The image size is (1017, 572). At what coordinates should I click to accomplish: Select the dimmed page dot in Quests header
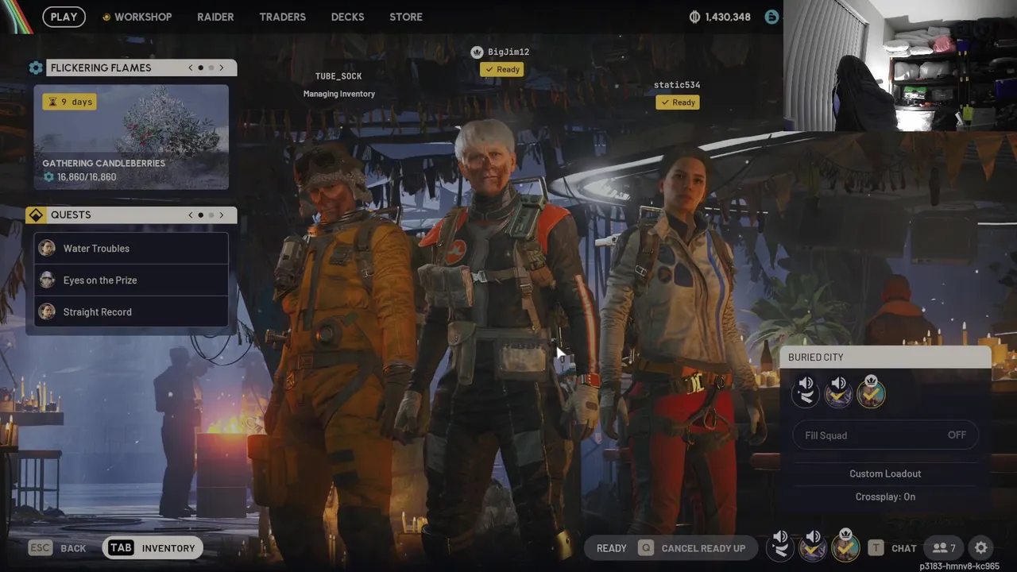tap(211, 214)
